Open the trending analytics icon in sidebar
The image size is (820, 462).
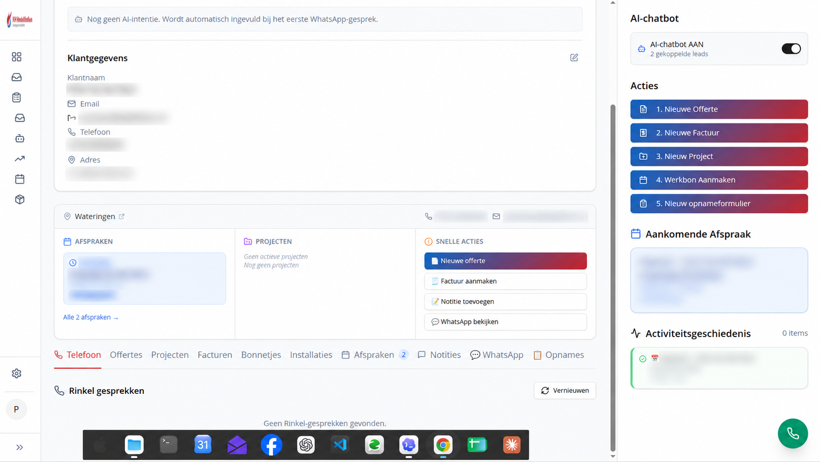point(20,159)
